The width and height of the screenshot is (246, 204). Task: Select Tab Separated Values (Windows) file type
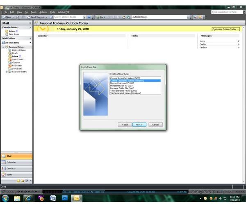(x=135, y=93)
